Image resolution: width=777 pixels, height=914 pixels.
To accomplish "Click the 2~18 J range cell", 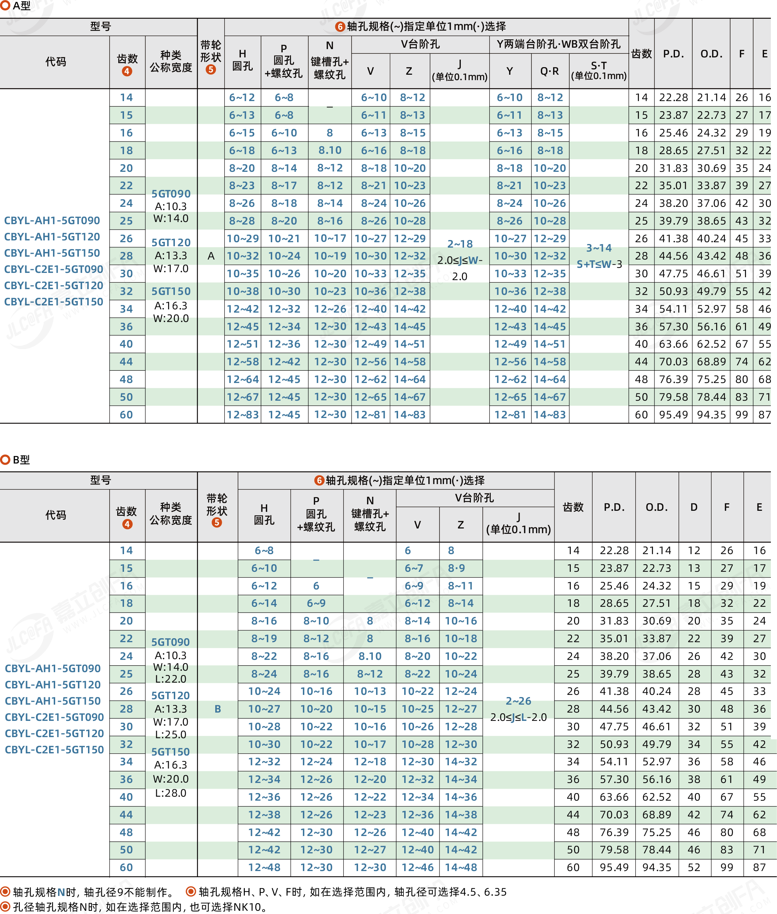I will click(460, 244).
